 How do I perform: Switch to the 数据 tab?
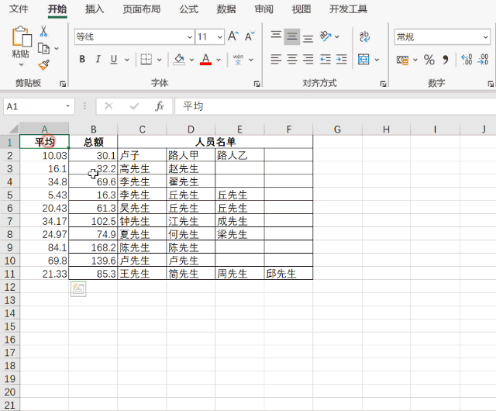pyautogui.click(x=226, y=9)
